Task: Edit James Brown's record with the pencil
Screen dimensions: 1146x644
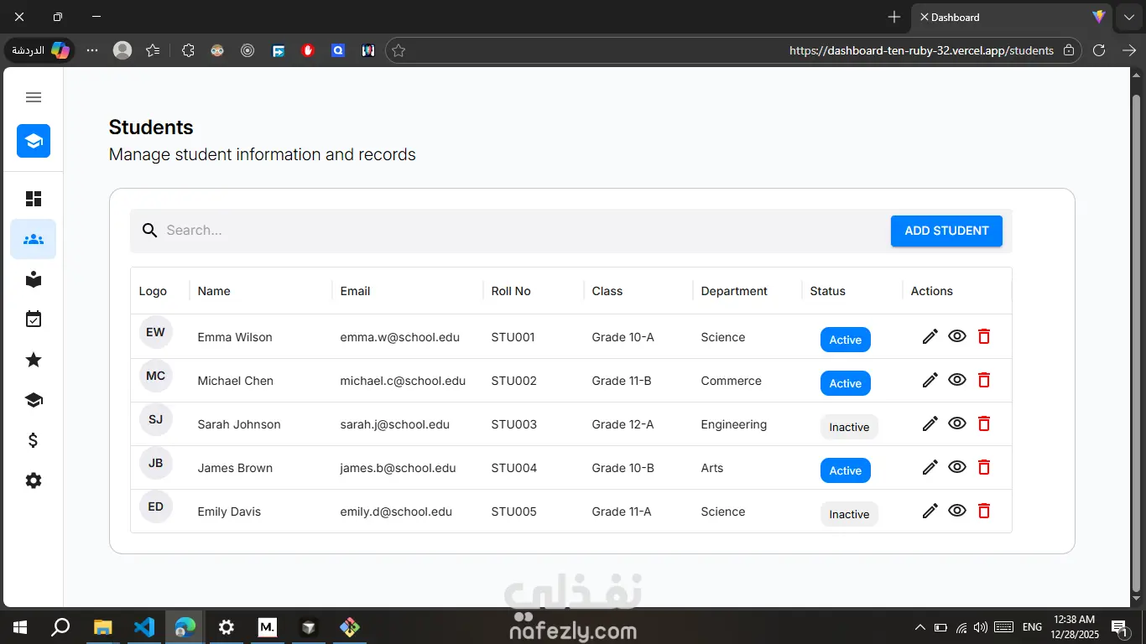Action: click(x=930, y=467)
